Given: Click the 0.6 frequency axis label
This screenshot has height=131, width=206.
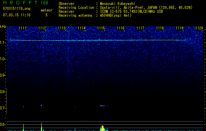Looking at the screenshot, I should tap(3, 124).
